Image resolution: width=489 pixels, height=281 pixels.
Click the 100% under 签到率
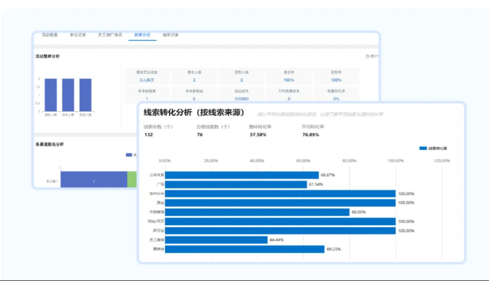click(x=336, y=80)
